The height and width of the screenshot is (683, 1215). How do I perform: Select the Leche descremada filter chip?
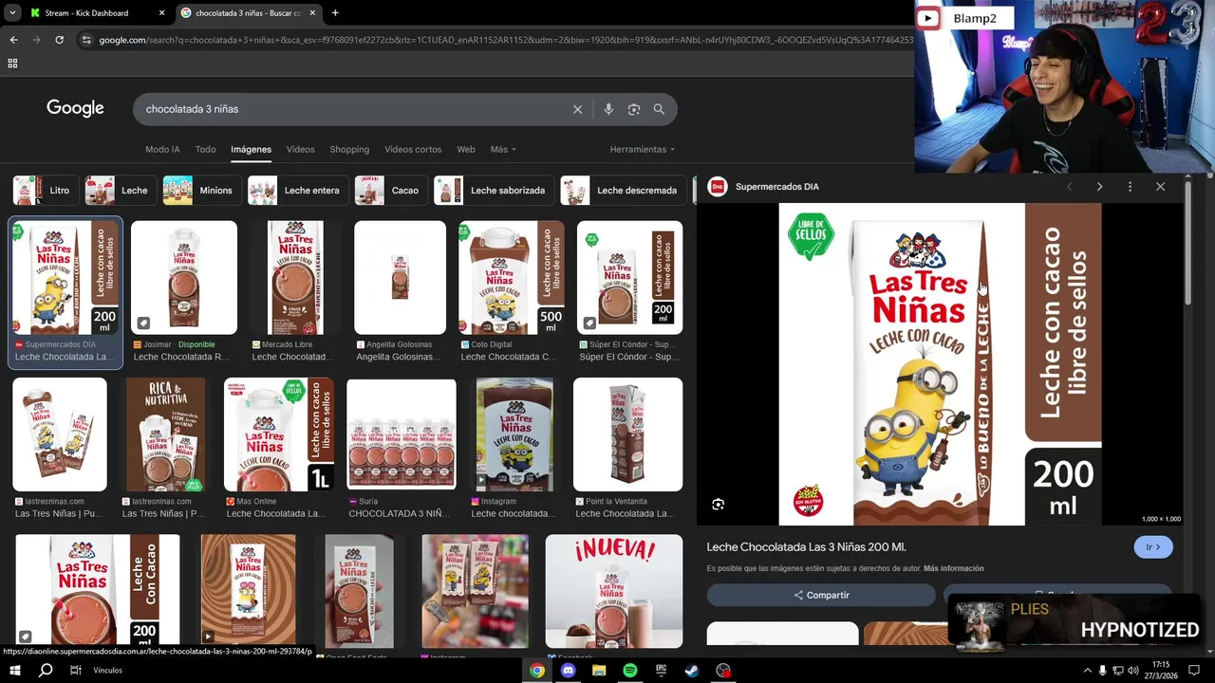pos(624,191)
